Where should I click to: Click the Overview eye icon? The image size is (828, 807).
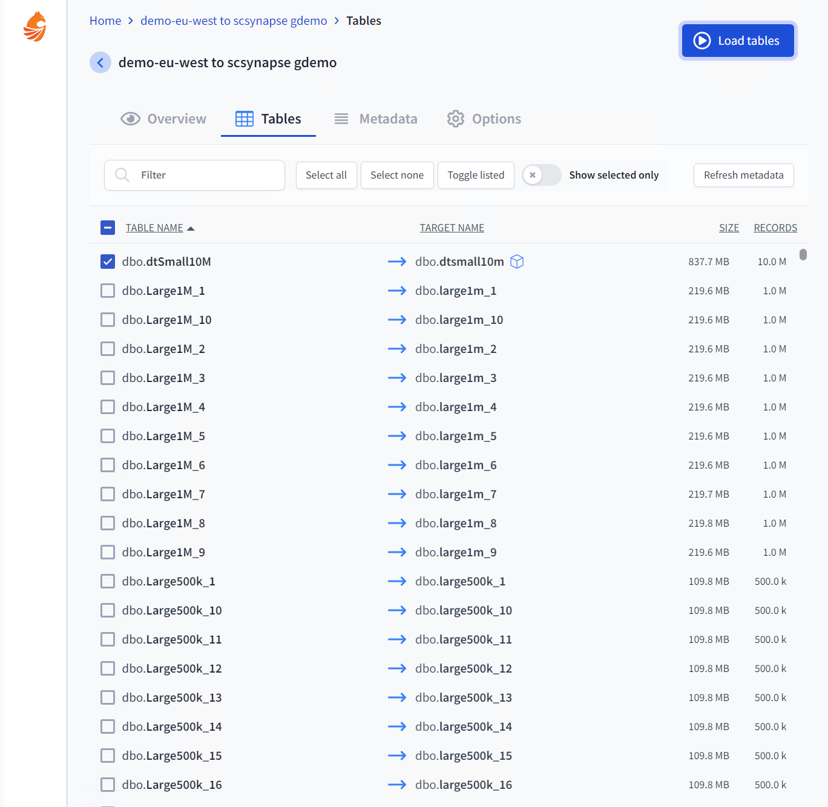pos(130,119)
